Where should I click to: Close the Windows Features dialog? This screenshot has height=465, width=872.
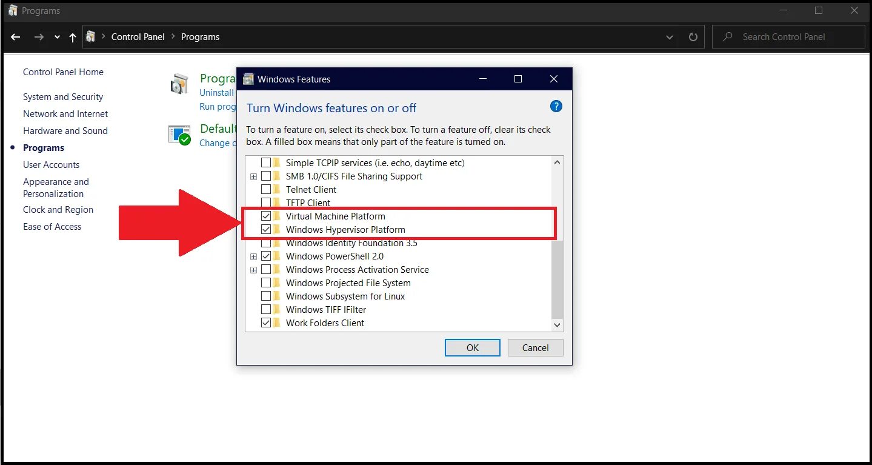554,79
